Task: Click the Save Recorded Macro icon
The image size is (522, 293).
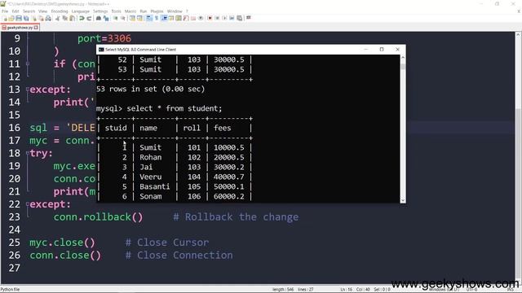Action: tap(239, 18)
